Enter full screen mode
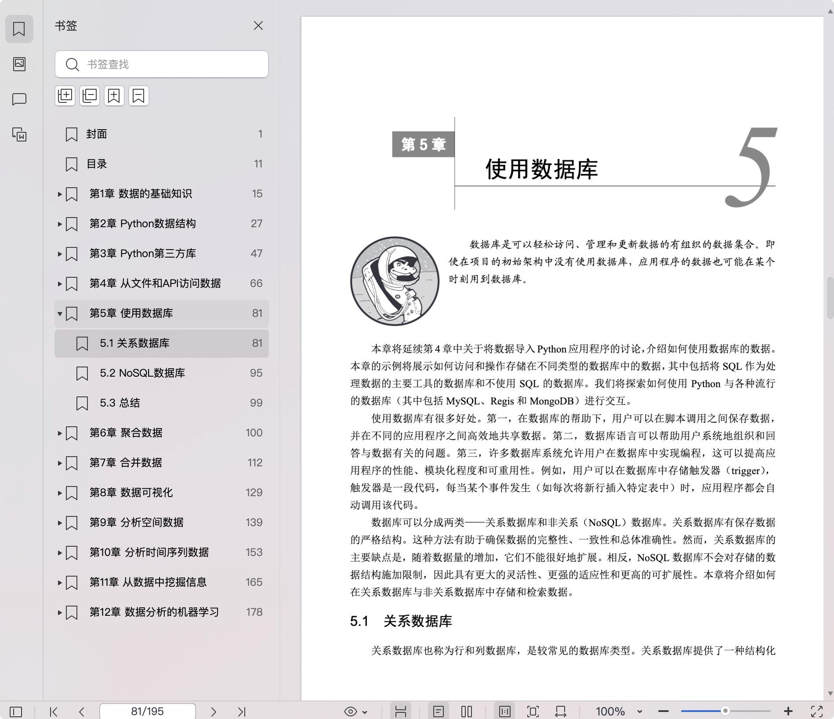The height and width of the screenshot is (719, 834). pyautogui.click(x=817, y=712)
